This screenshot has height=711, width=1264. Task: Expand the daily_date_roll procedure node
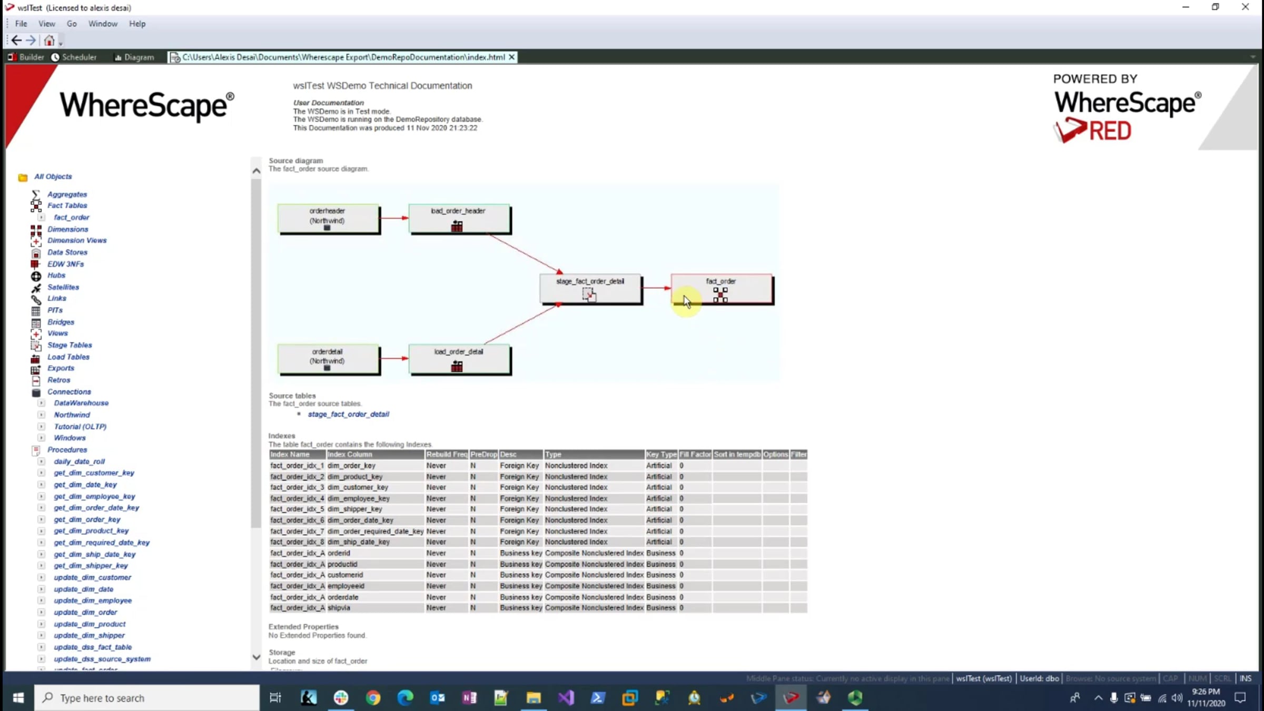[x=41, y=462]
